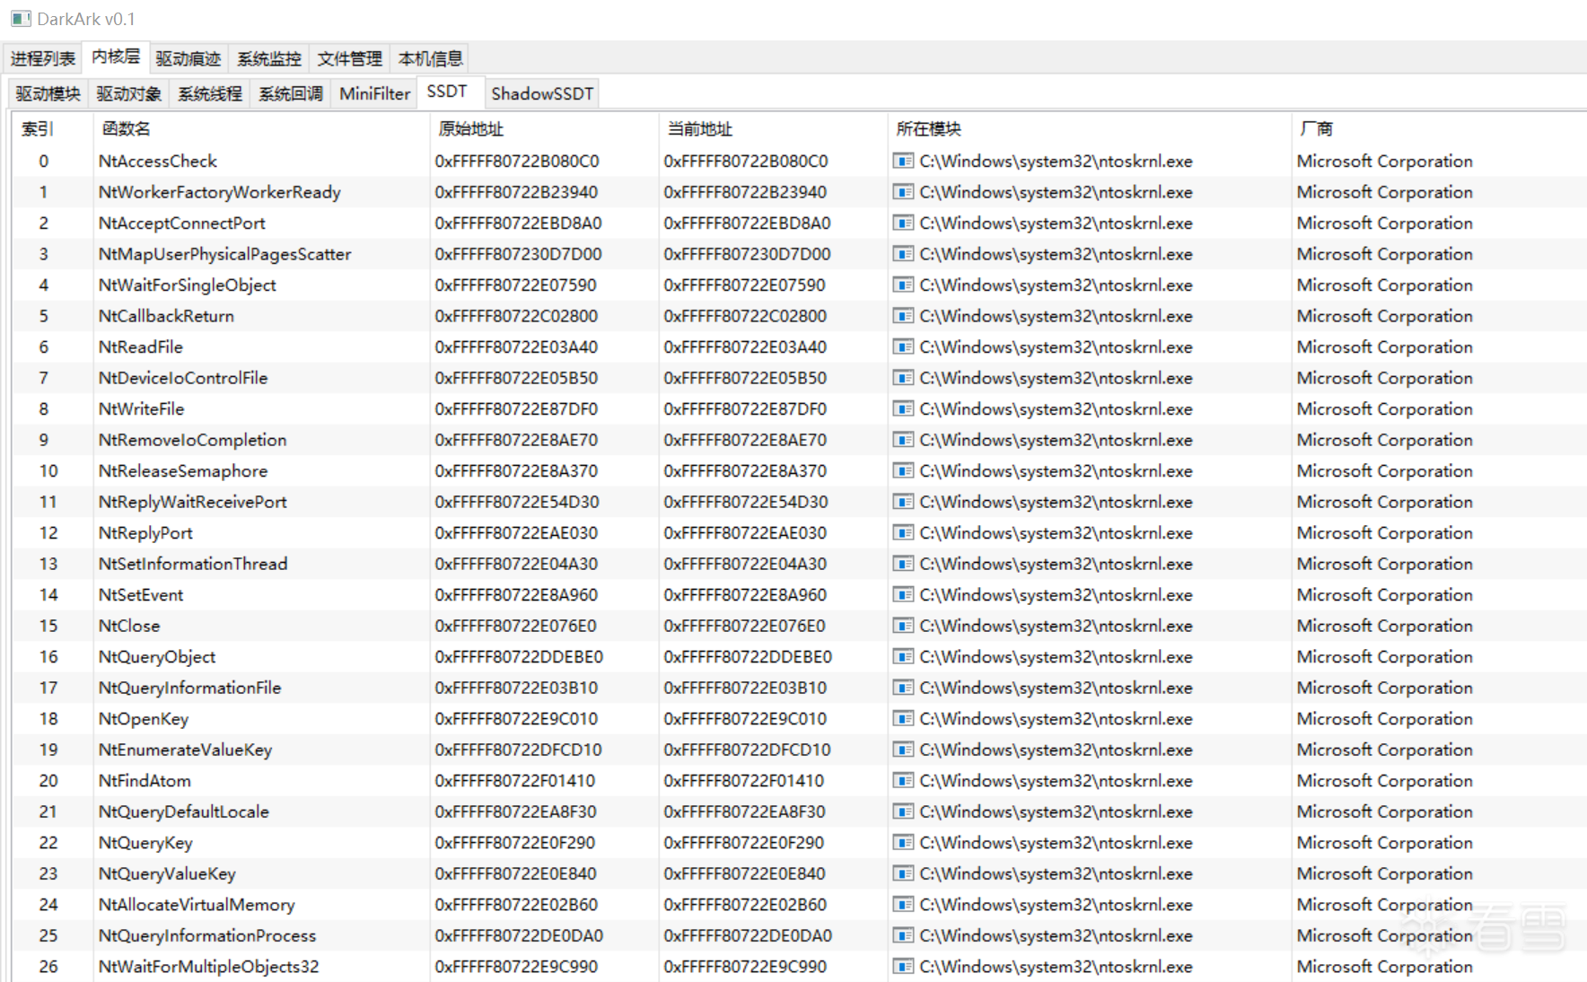Select the NtAllocateVirtualMemory function name

click(197, 905)
